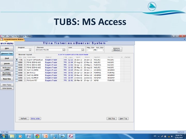Screen dimensions: 186x139
Task: Open Admin Options
Action: (x=7, y=88)
